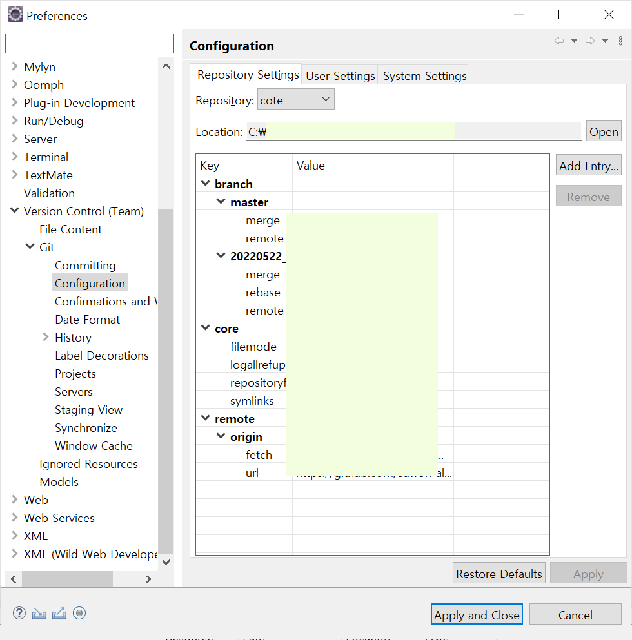Click the Cancel button
Image resolution: width=632 pixels, height=640 pixels.
(x=575, y=615)
